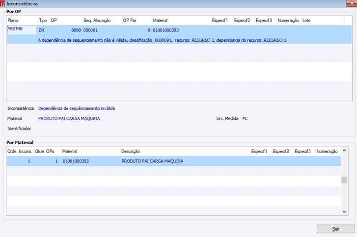
Task: Click OP number 8898
Action: (x=76, y=30)
